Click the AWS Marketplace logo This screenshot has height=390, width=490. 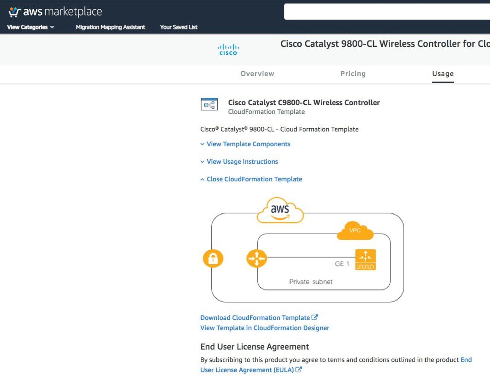point(55,12)
